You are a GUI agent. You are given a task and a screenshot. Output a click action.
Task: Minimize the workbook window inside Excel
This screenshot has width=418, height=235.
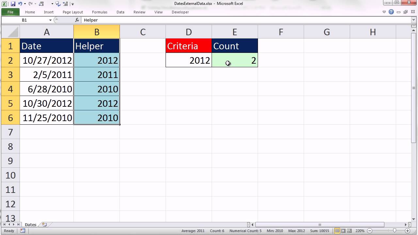pyautogui.click(x=398, y=12)
